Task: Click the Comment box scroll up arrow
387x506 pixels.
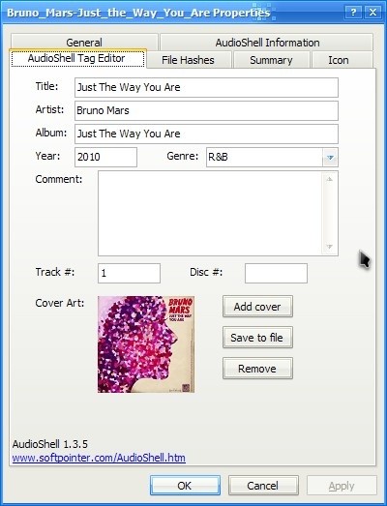Action: (329, 179)
